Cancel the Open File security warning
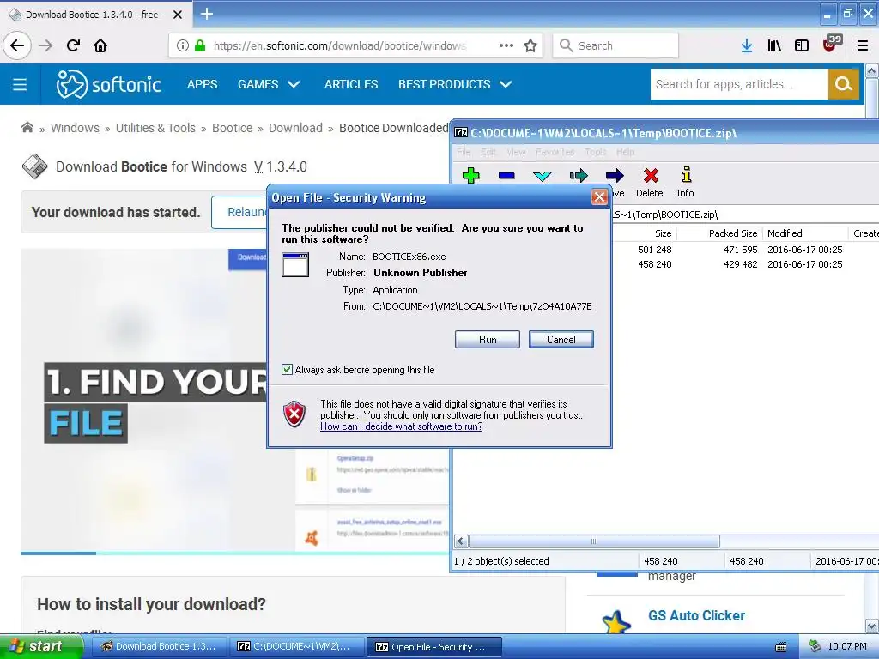 (561, 339)
